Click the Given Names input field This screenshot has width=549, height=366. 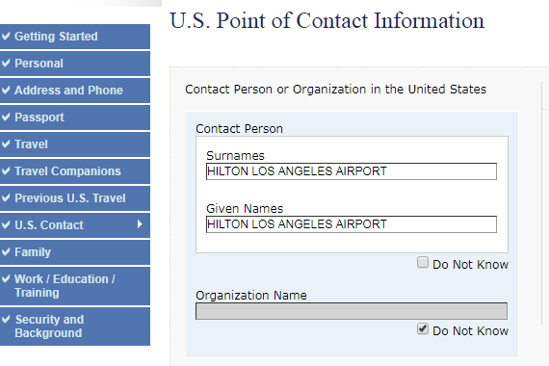click(352, 224)
